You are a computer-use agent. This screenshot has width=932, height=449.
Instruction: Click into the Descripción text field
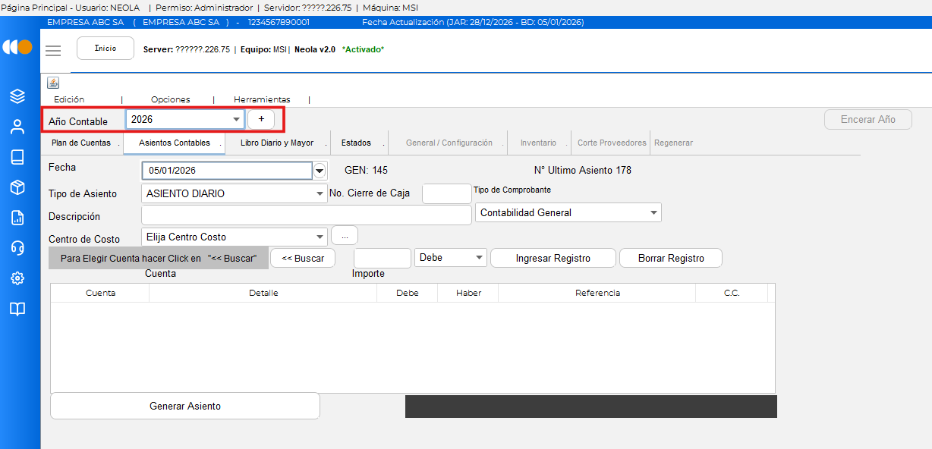tap(307, 216)
